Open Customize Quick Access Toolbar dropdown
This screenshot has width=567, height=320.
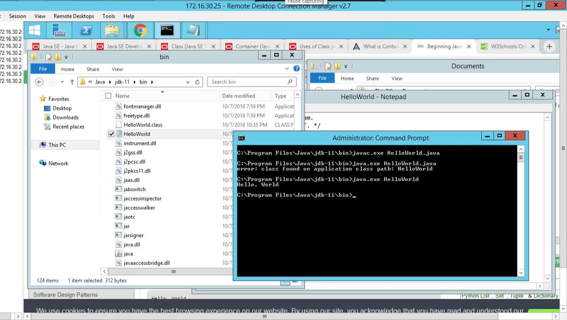pos(66,57)
